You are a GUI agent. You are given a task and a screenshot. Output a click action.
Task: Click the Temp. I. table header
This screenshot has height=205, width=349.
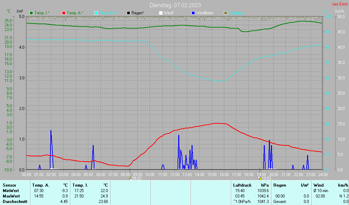(x=80, y=185)
